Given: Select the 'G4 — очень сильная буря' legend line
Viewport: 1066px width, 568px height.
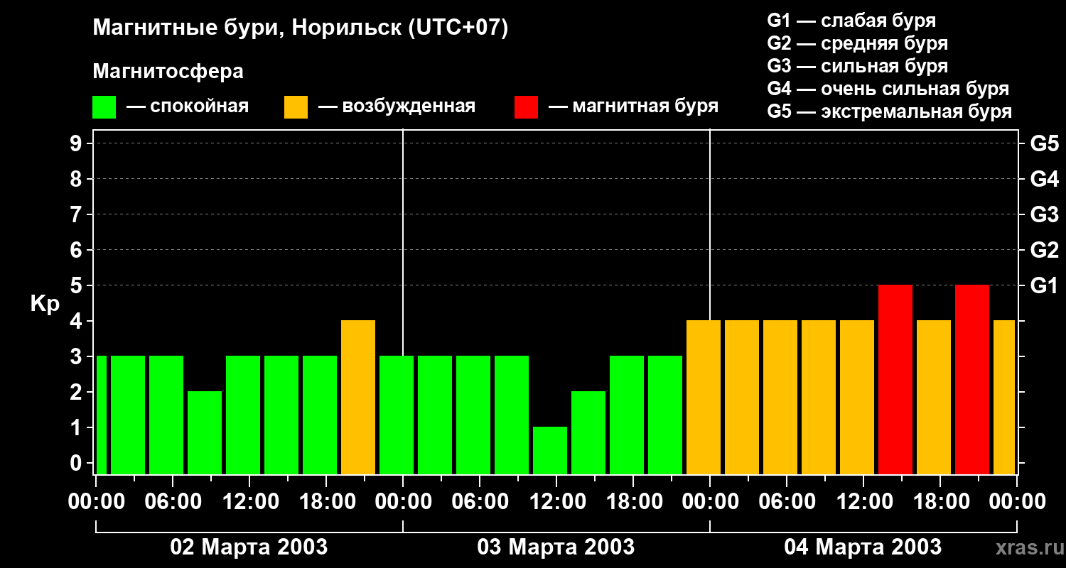Looking at the screenshot, I should (888, 89).
